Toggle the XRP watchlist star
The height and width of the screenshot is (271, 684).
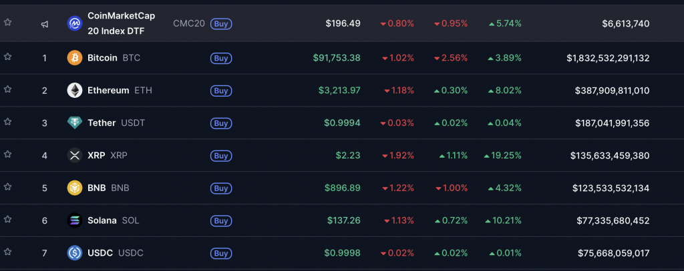click(x=8, y=154)
